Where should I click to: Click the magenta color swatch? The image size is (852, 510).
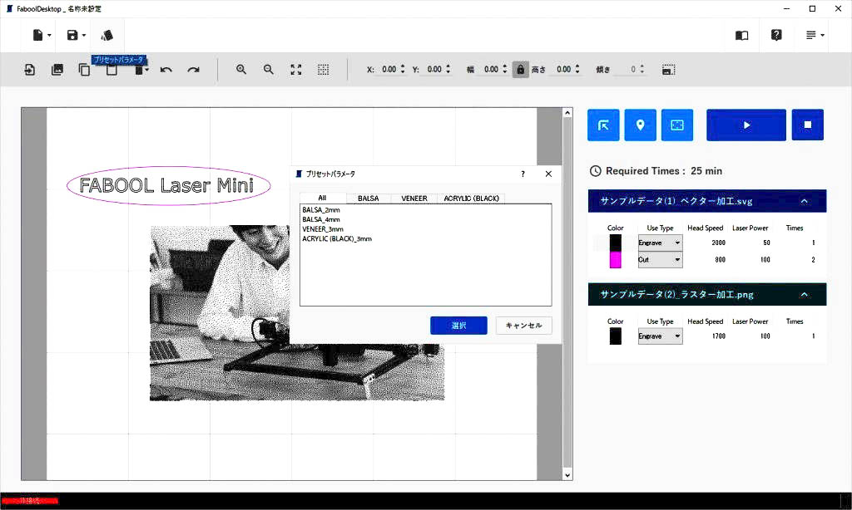pyautogui.click(x=615, y=260)
